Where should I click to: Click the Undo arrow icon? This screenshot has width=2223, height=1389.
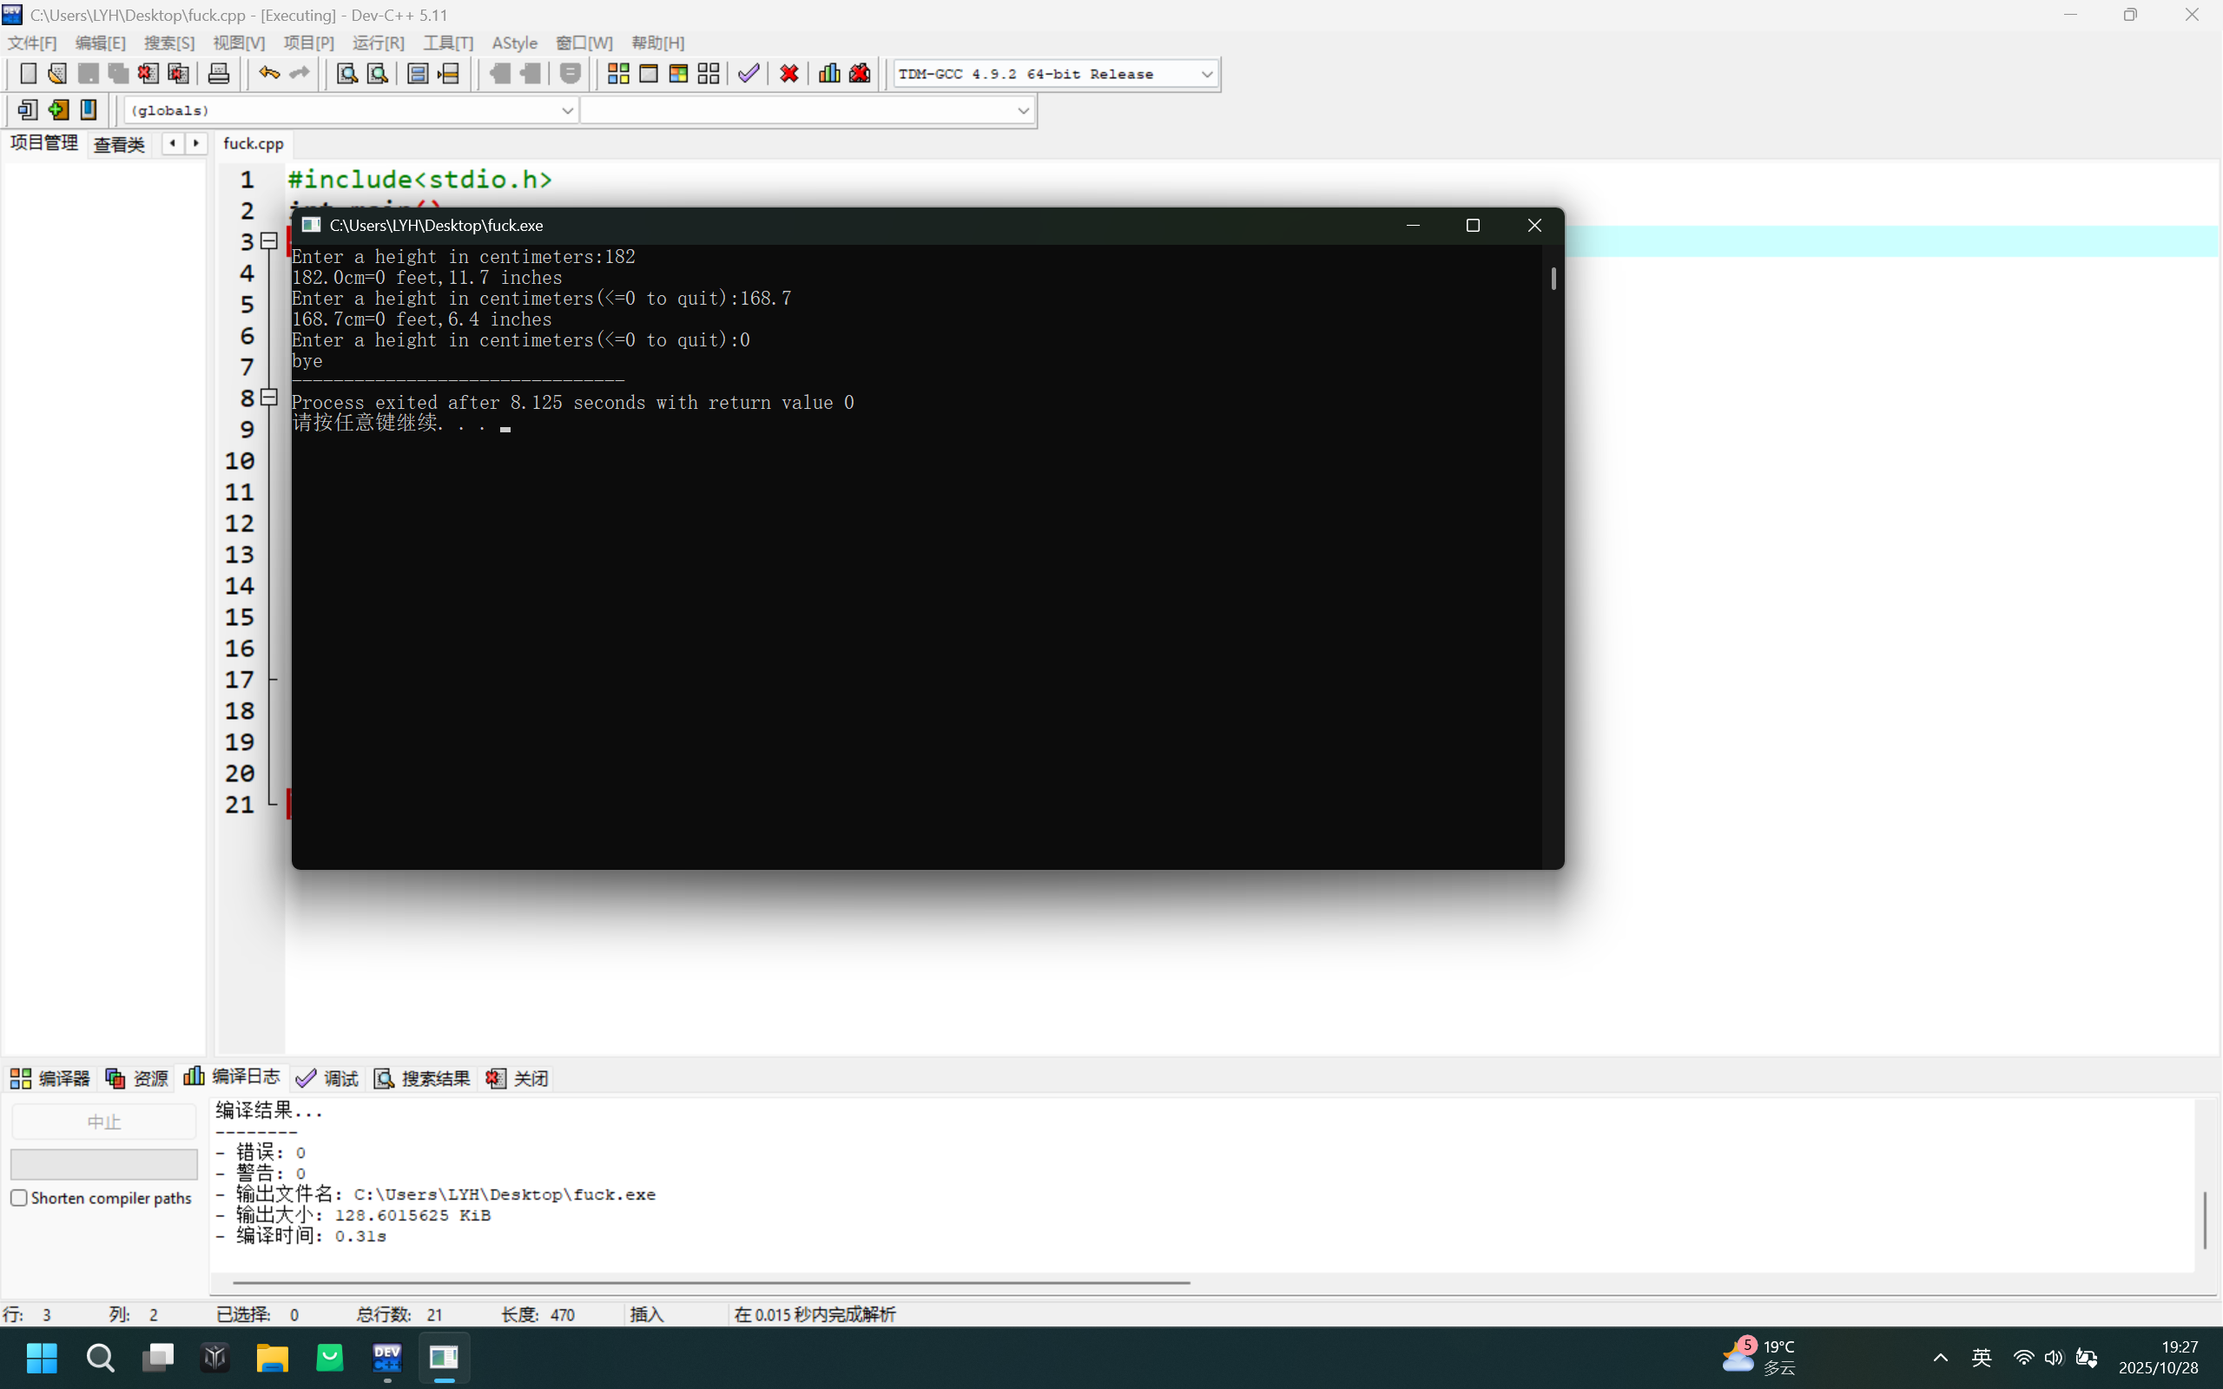268,74
